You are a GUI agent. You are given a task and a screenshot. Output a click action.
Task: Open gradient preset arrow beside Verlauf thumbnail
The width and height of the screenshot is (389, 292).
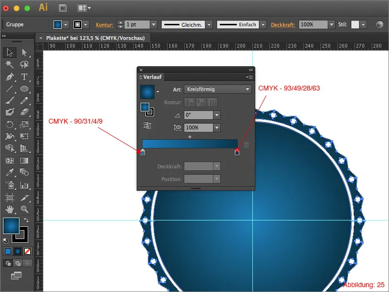(158, 91)
